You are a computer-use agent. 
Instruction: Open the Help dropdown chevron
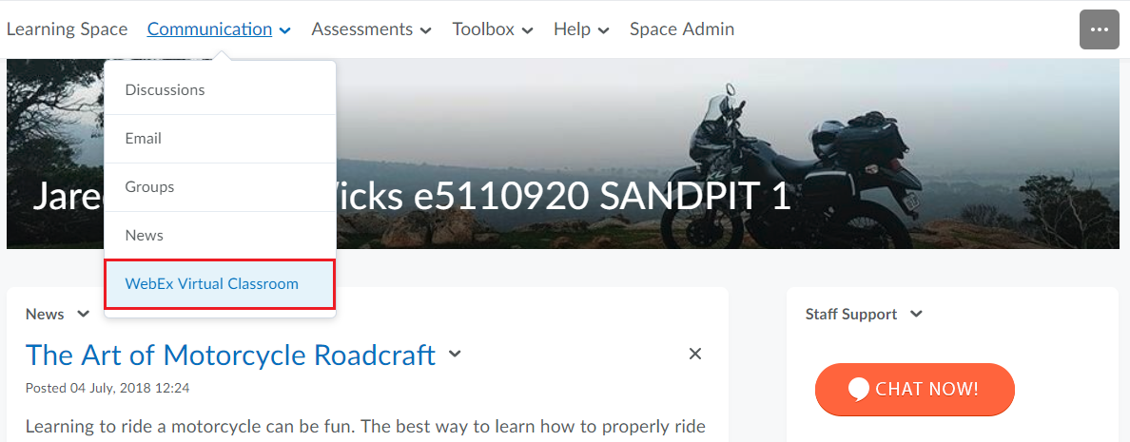603,30
